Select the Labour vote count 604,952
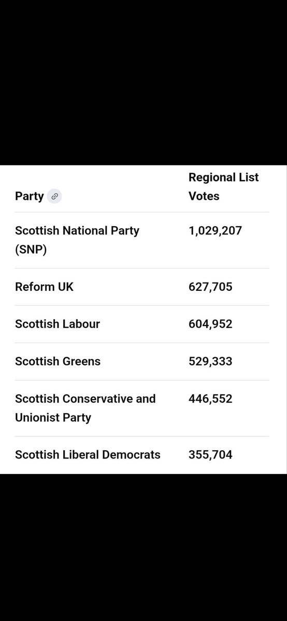Image resolution: width=287 pixels, height=621 pixels. (x=210, y=324)
